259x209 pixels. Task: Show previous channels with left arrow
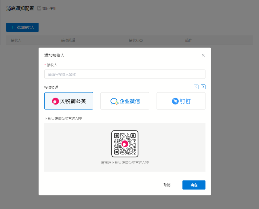pyautogui.click(x=196, y=87)
